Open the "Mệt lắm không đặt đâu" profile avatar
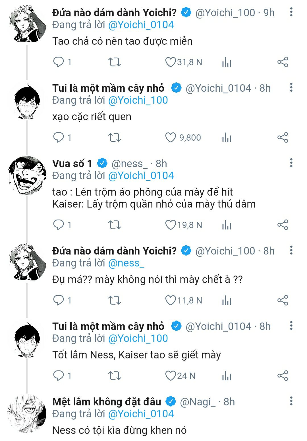 coord(27,413)
